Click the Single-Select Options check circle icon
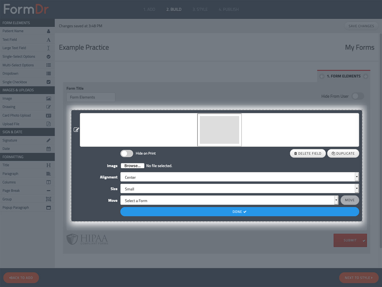 pos(49,57)
